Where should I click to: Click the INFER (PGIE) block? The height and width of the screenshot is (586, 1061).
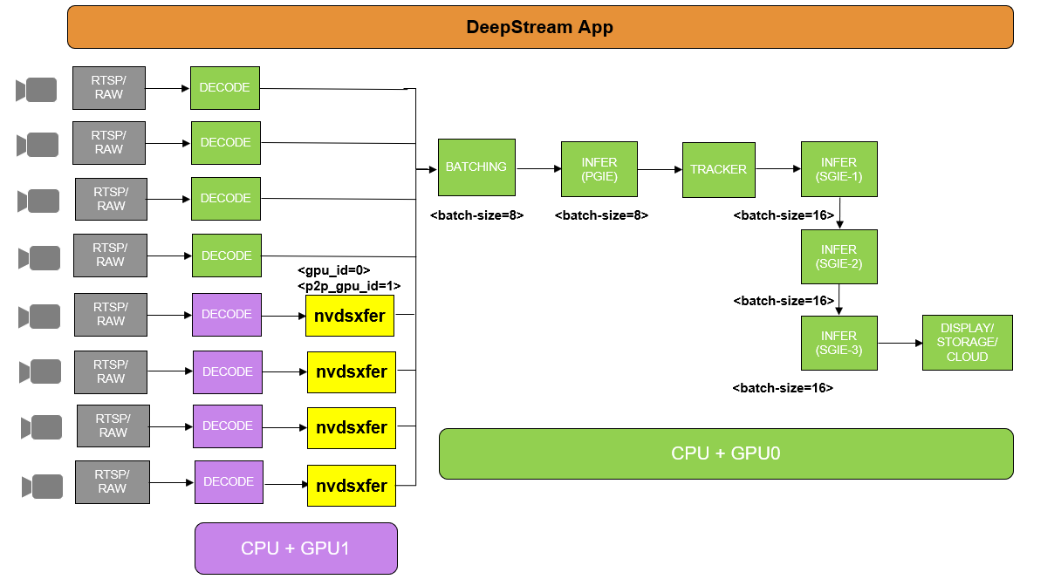pyautogui.click(x=599, y=169)
